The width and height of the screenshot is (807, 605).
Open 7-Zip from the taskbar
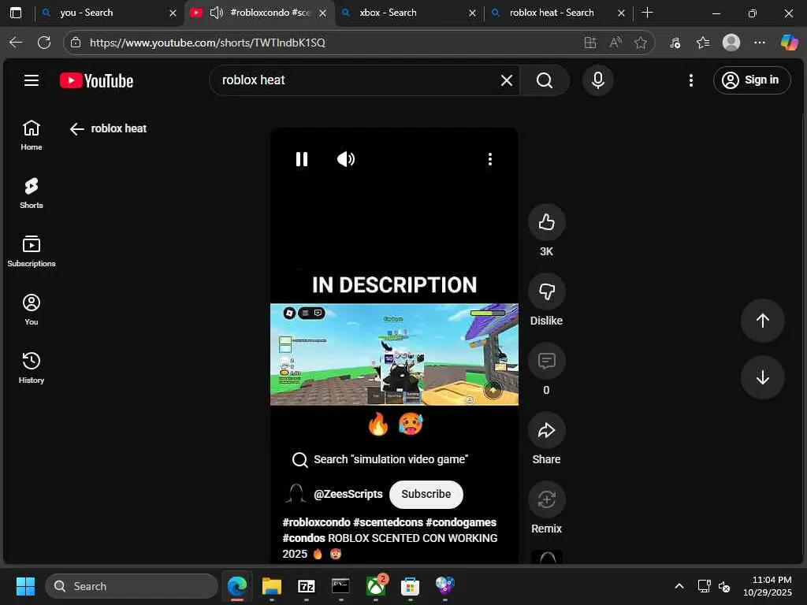(307, 586)
